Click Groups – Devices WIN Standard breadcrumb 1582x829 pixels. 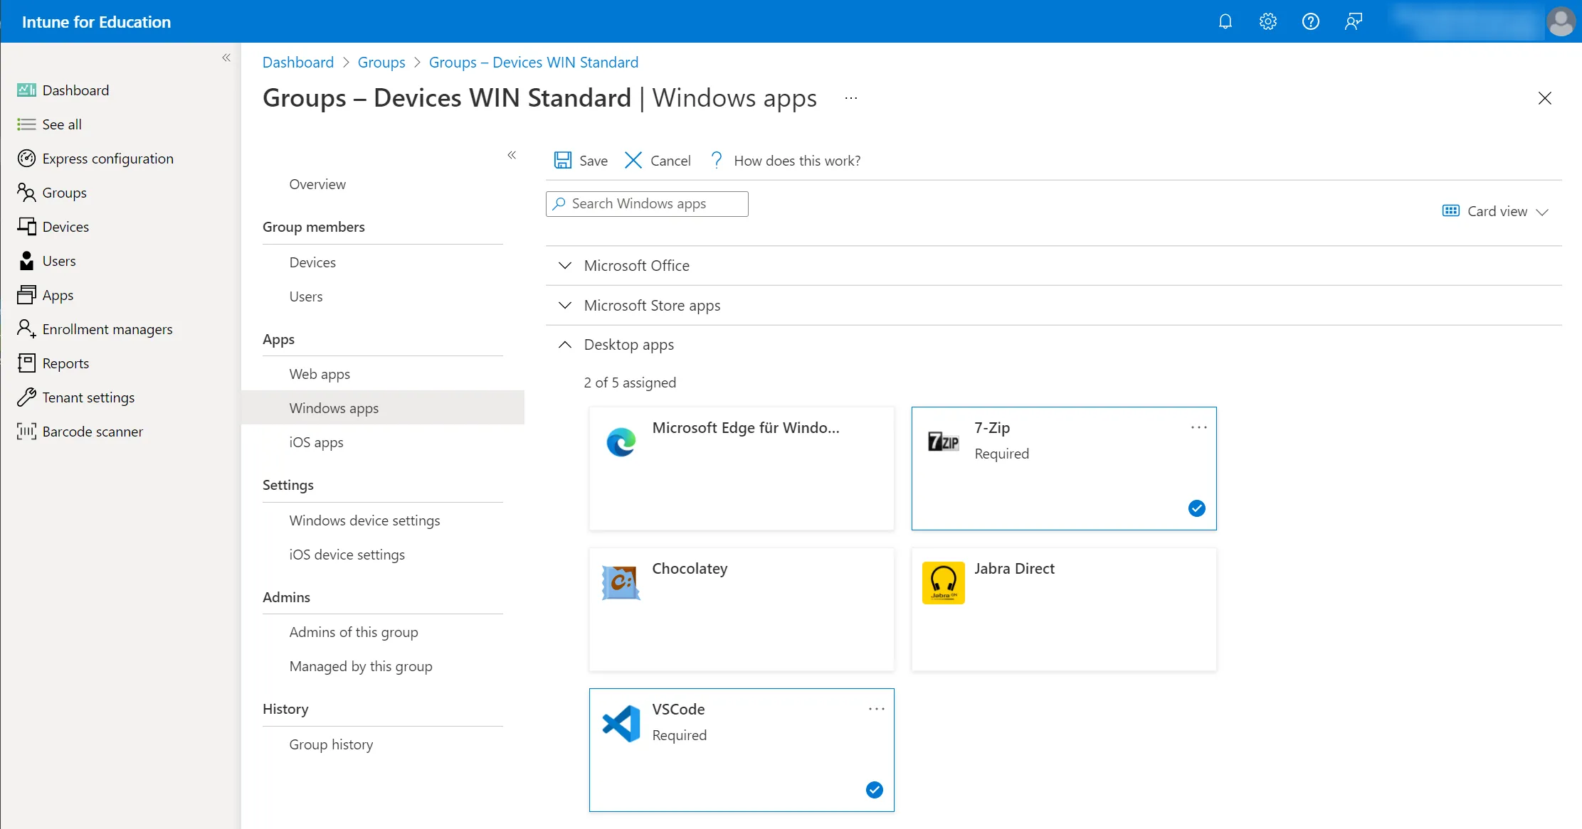point(533,62)
